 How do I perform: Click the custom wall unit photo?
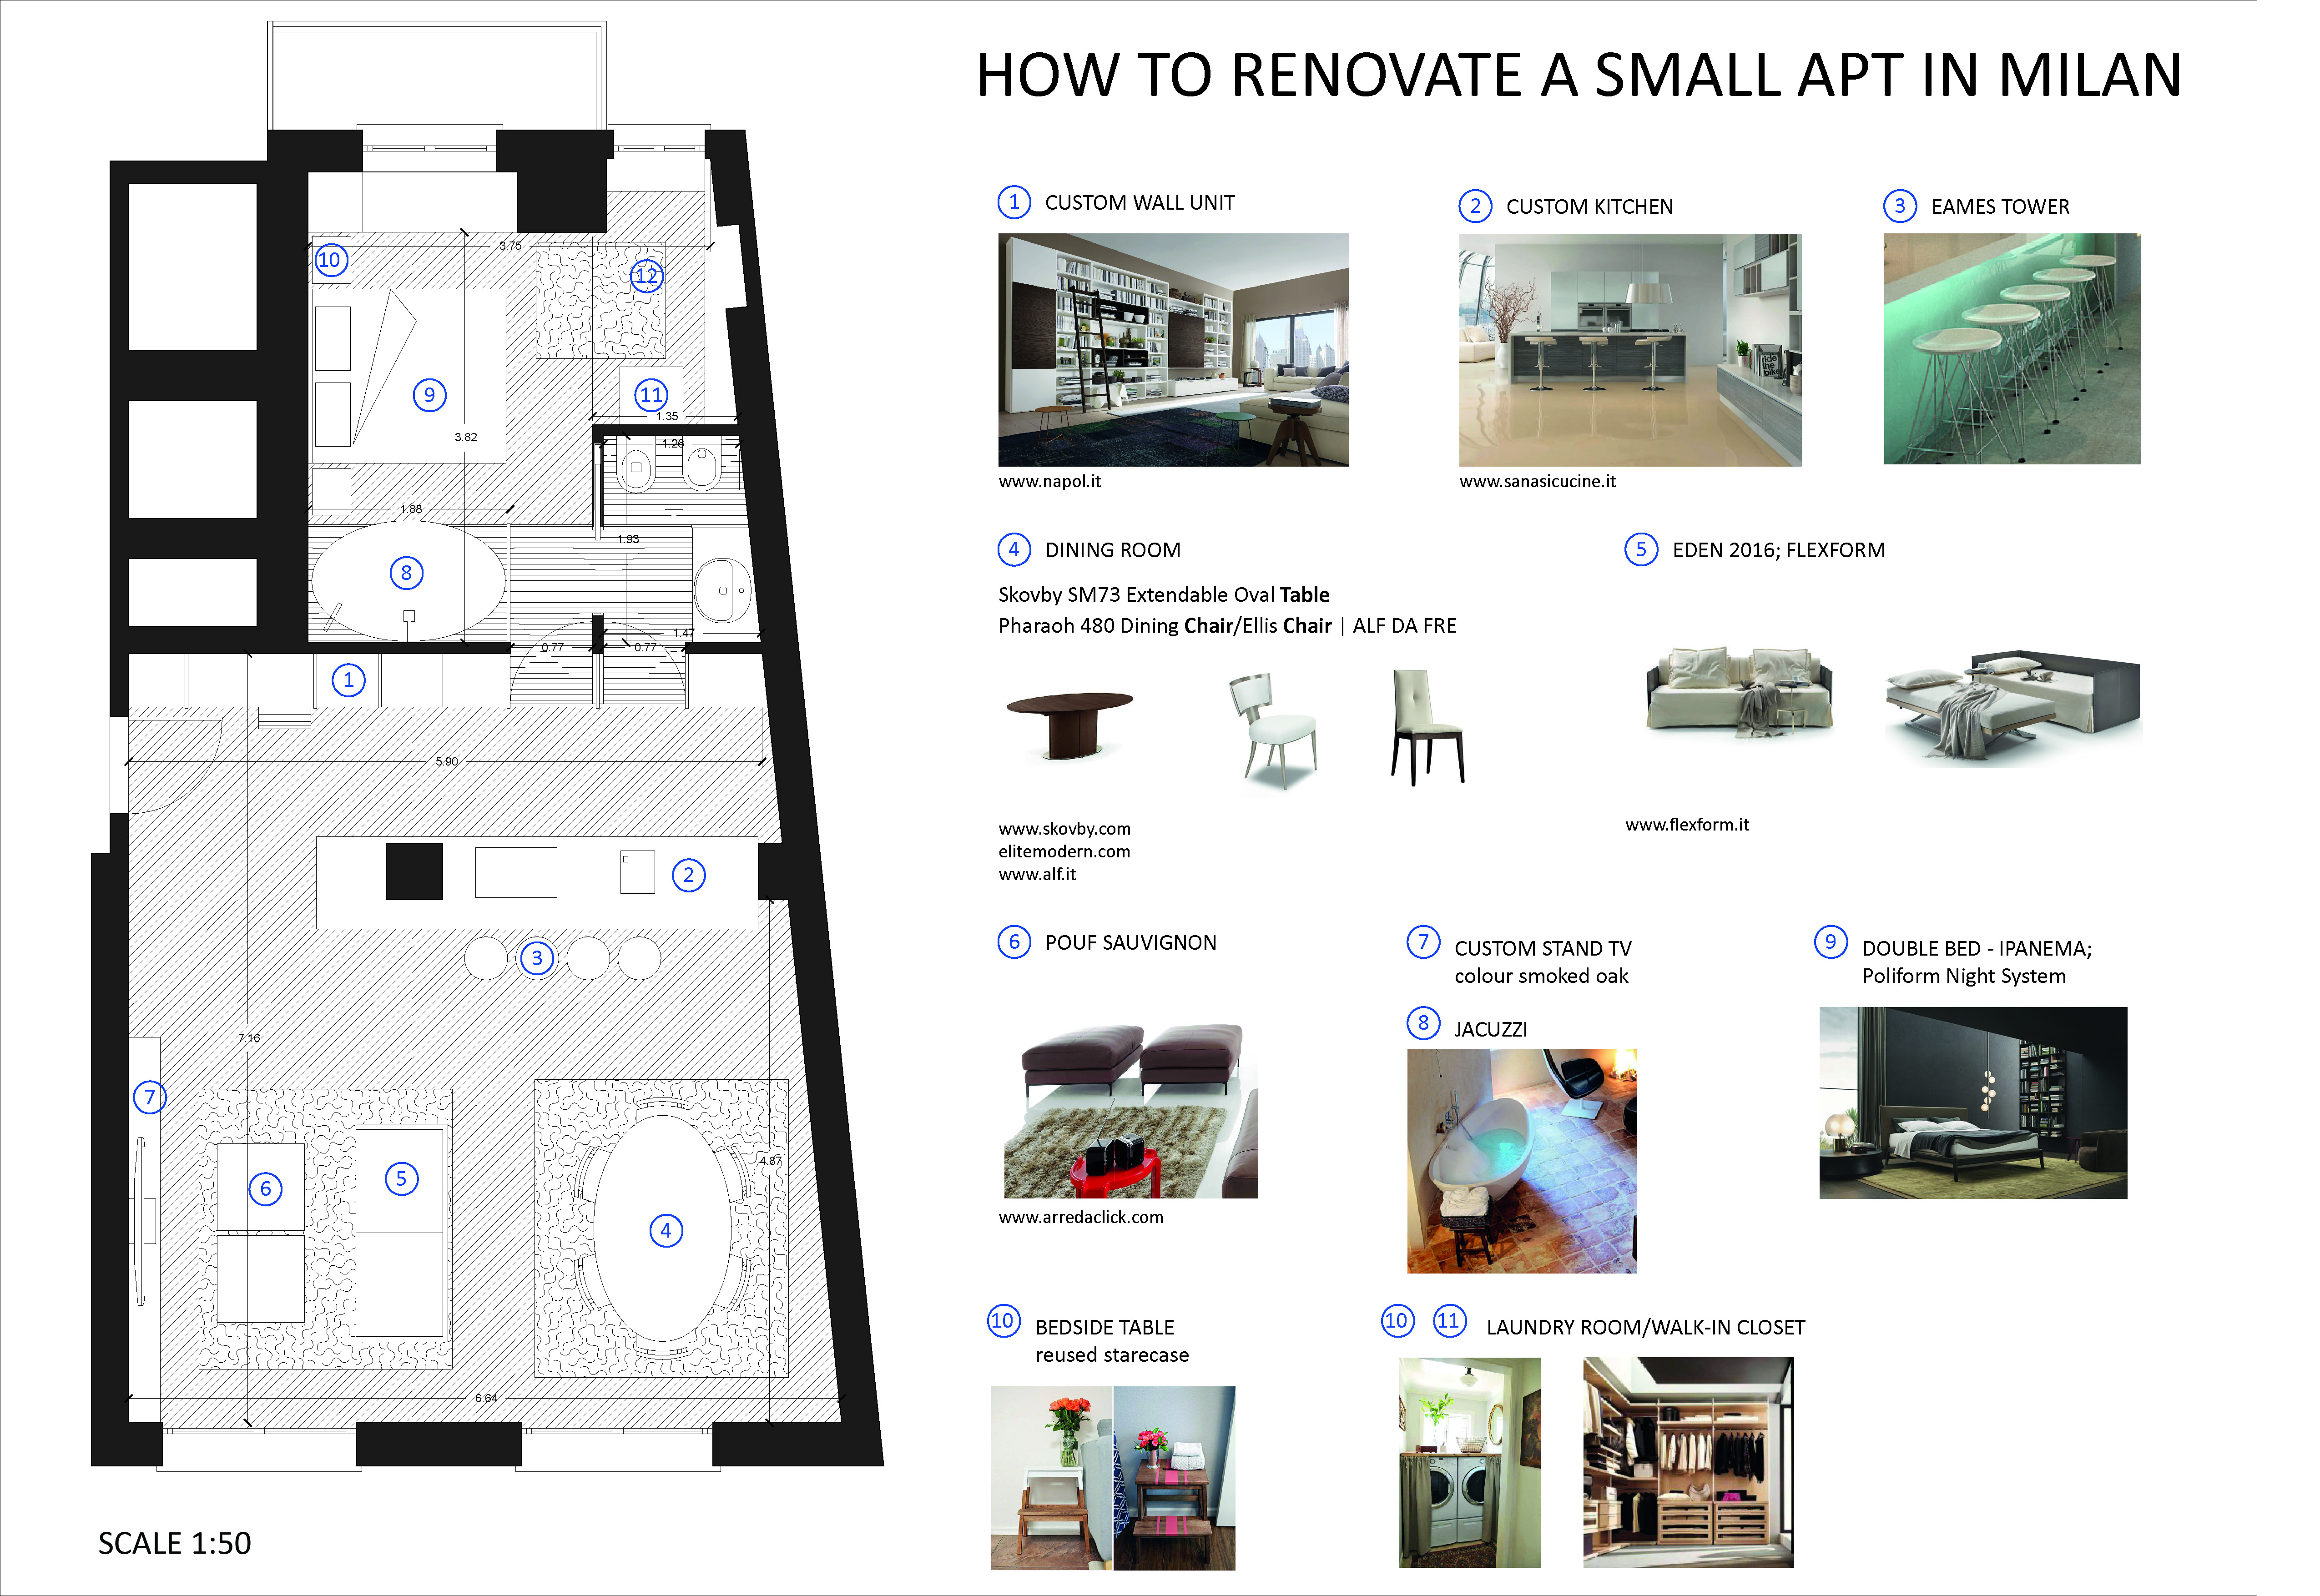[x=1173, y=350]
